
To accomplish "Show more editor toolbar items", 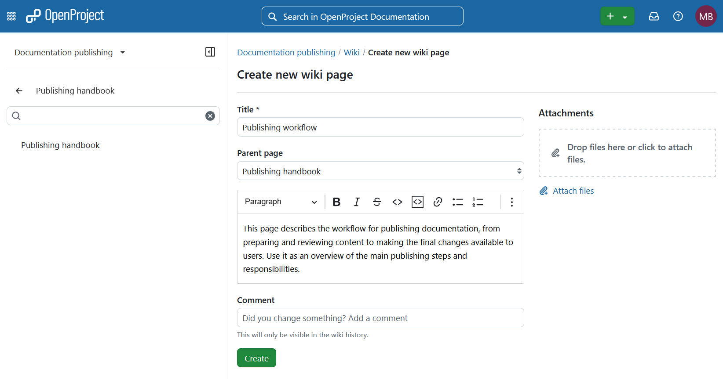I will click(x=512, y=202).
